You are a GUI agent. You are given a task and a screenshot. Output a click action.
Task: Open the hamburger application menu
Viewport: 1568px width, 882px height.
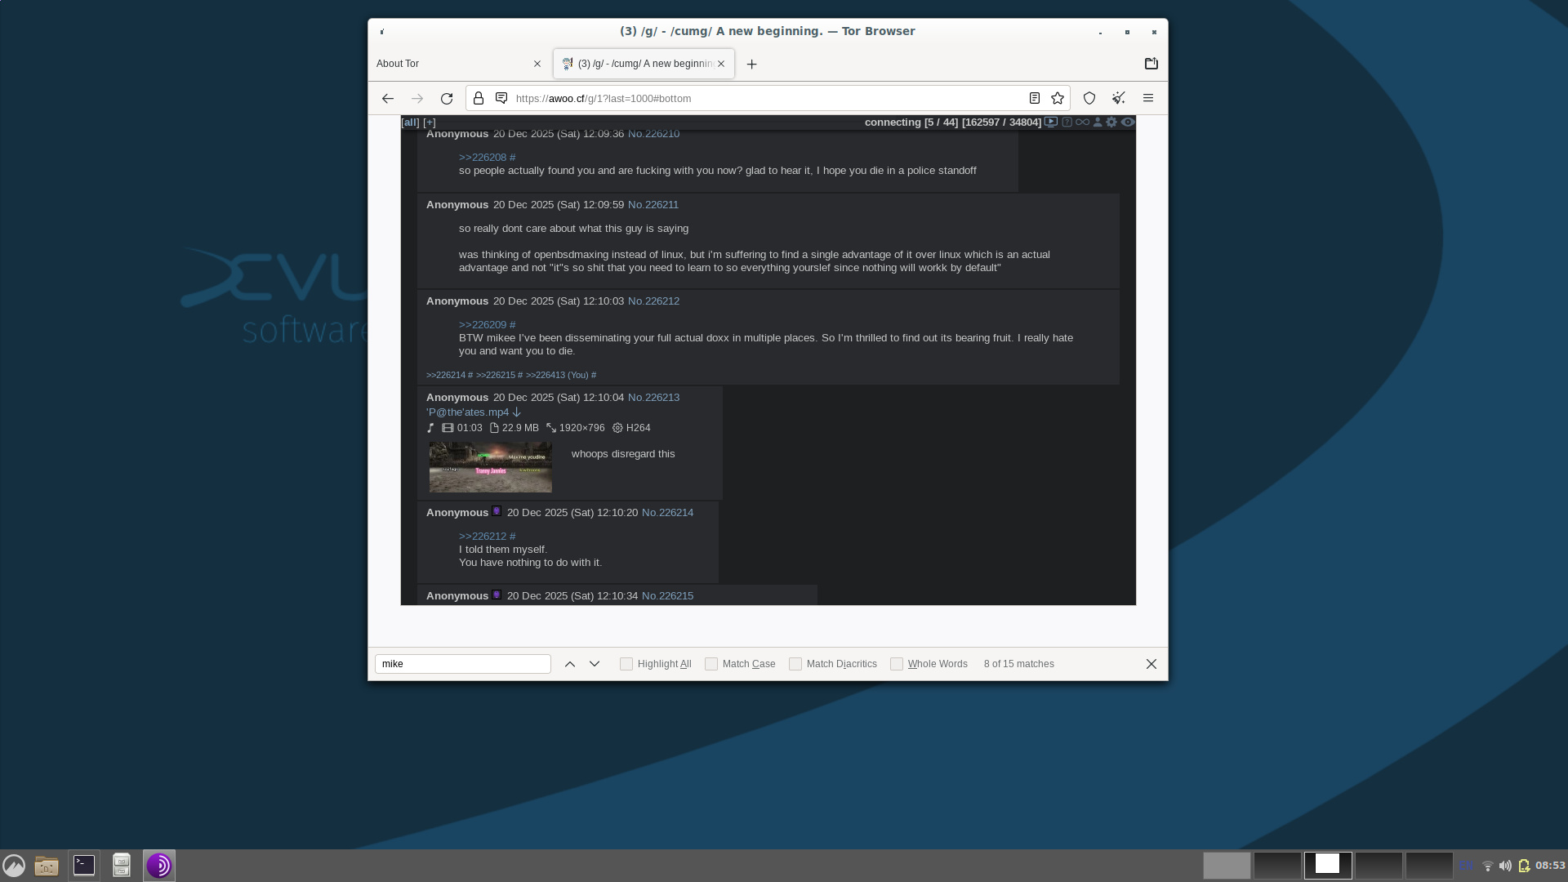point(1147,98)
